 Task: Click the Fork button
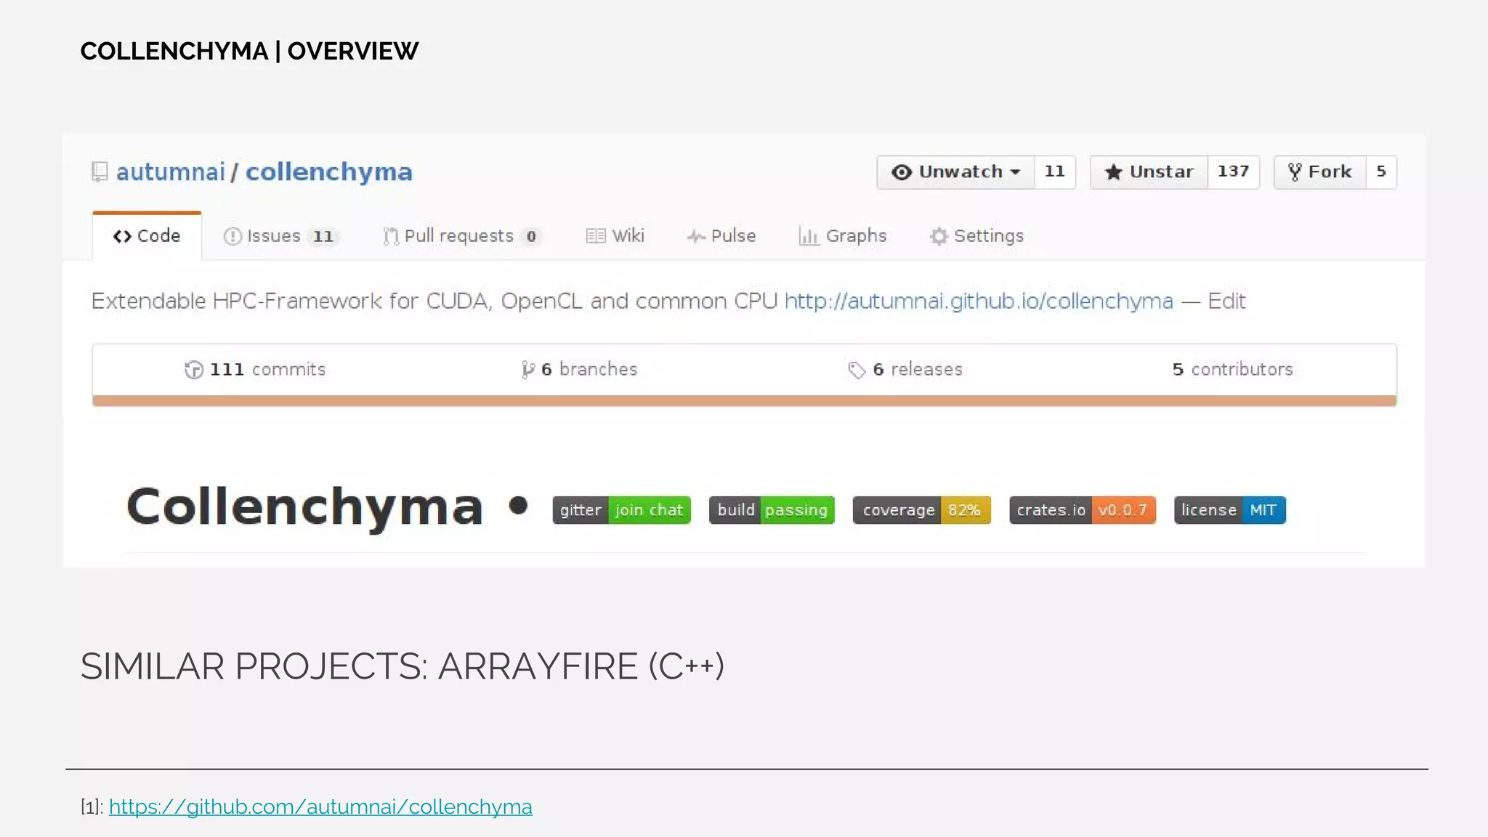click(1319, 172)
